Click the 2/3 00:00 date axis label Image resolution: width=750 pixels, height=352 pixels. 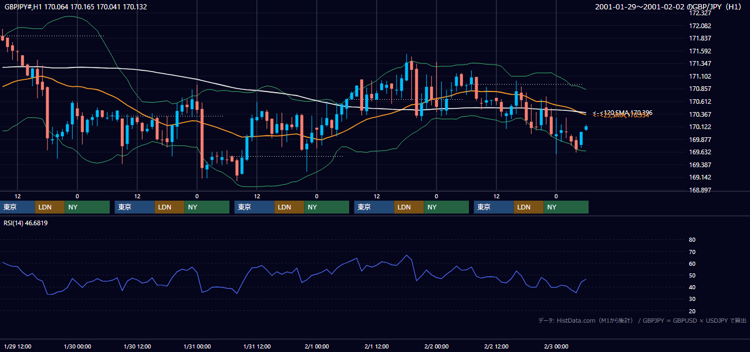pos(556,347)
